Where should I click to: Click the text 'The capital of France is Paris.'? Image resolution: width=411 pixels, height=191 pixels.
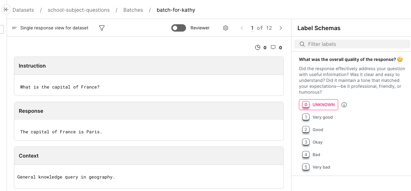point(61,132)
